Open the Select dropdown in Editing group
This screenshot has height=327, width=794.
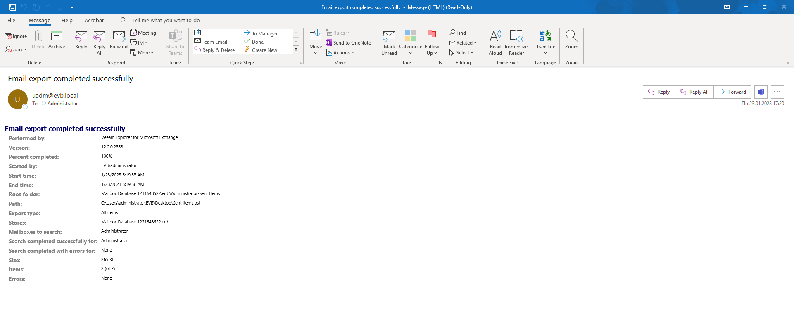click(461, 52)
